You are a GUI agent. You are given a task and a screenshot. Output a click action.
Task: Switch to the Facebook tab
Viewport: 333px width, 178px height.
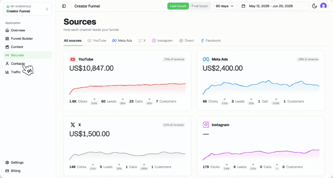pos(211,41)
